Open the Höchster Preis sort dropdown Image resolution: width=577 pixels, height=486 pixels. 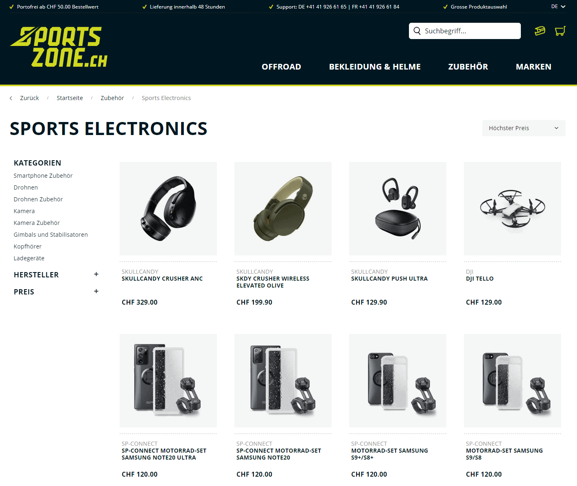[x=524, y=128]
